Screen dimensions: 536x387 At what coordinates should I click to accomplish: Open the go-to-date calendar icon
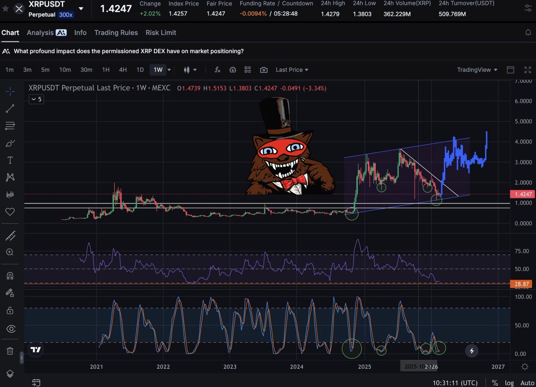click(36, 383)
